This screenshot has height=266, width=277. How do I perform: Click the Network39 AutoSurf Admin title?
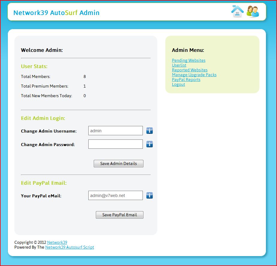[56, 13]
